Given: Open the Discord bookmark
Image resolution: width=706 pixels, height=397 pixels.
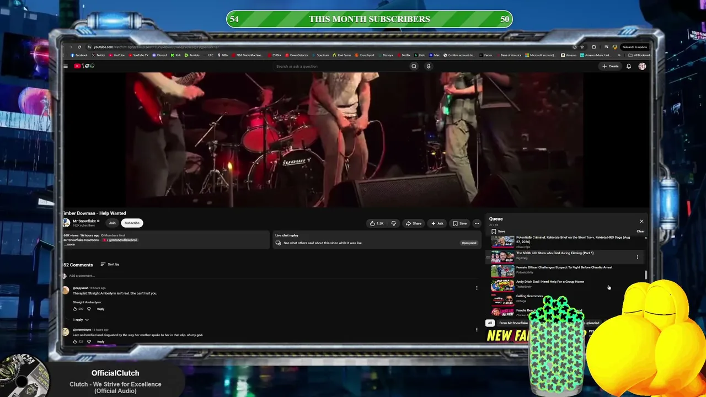Looking at the screenshot, I should [159, 55].
